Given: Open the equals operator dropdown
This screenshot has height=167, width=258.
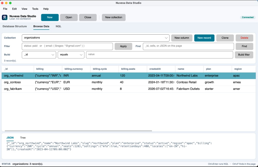Looking at the screenshot, I should [x=71, y=55].
